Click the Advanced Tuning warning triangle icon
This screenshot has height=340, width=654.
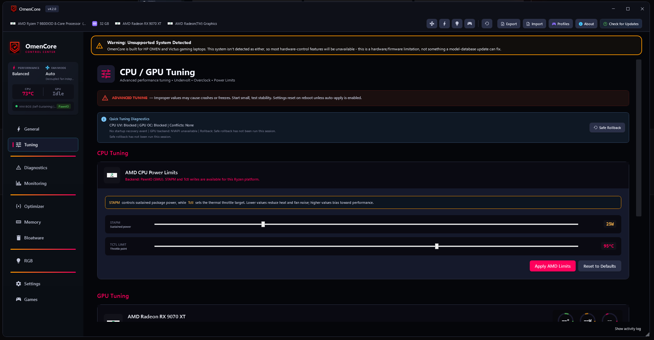[x=105, y=98]
